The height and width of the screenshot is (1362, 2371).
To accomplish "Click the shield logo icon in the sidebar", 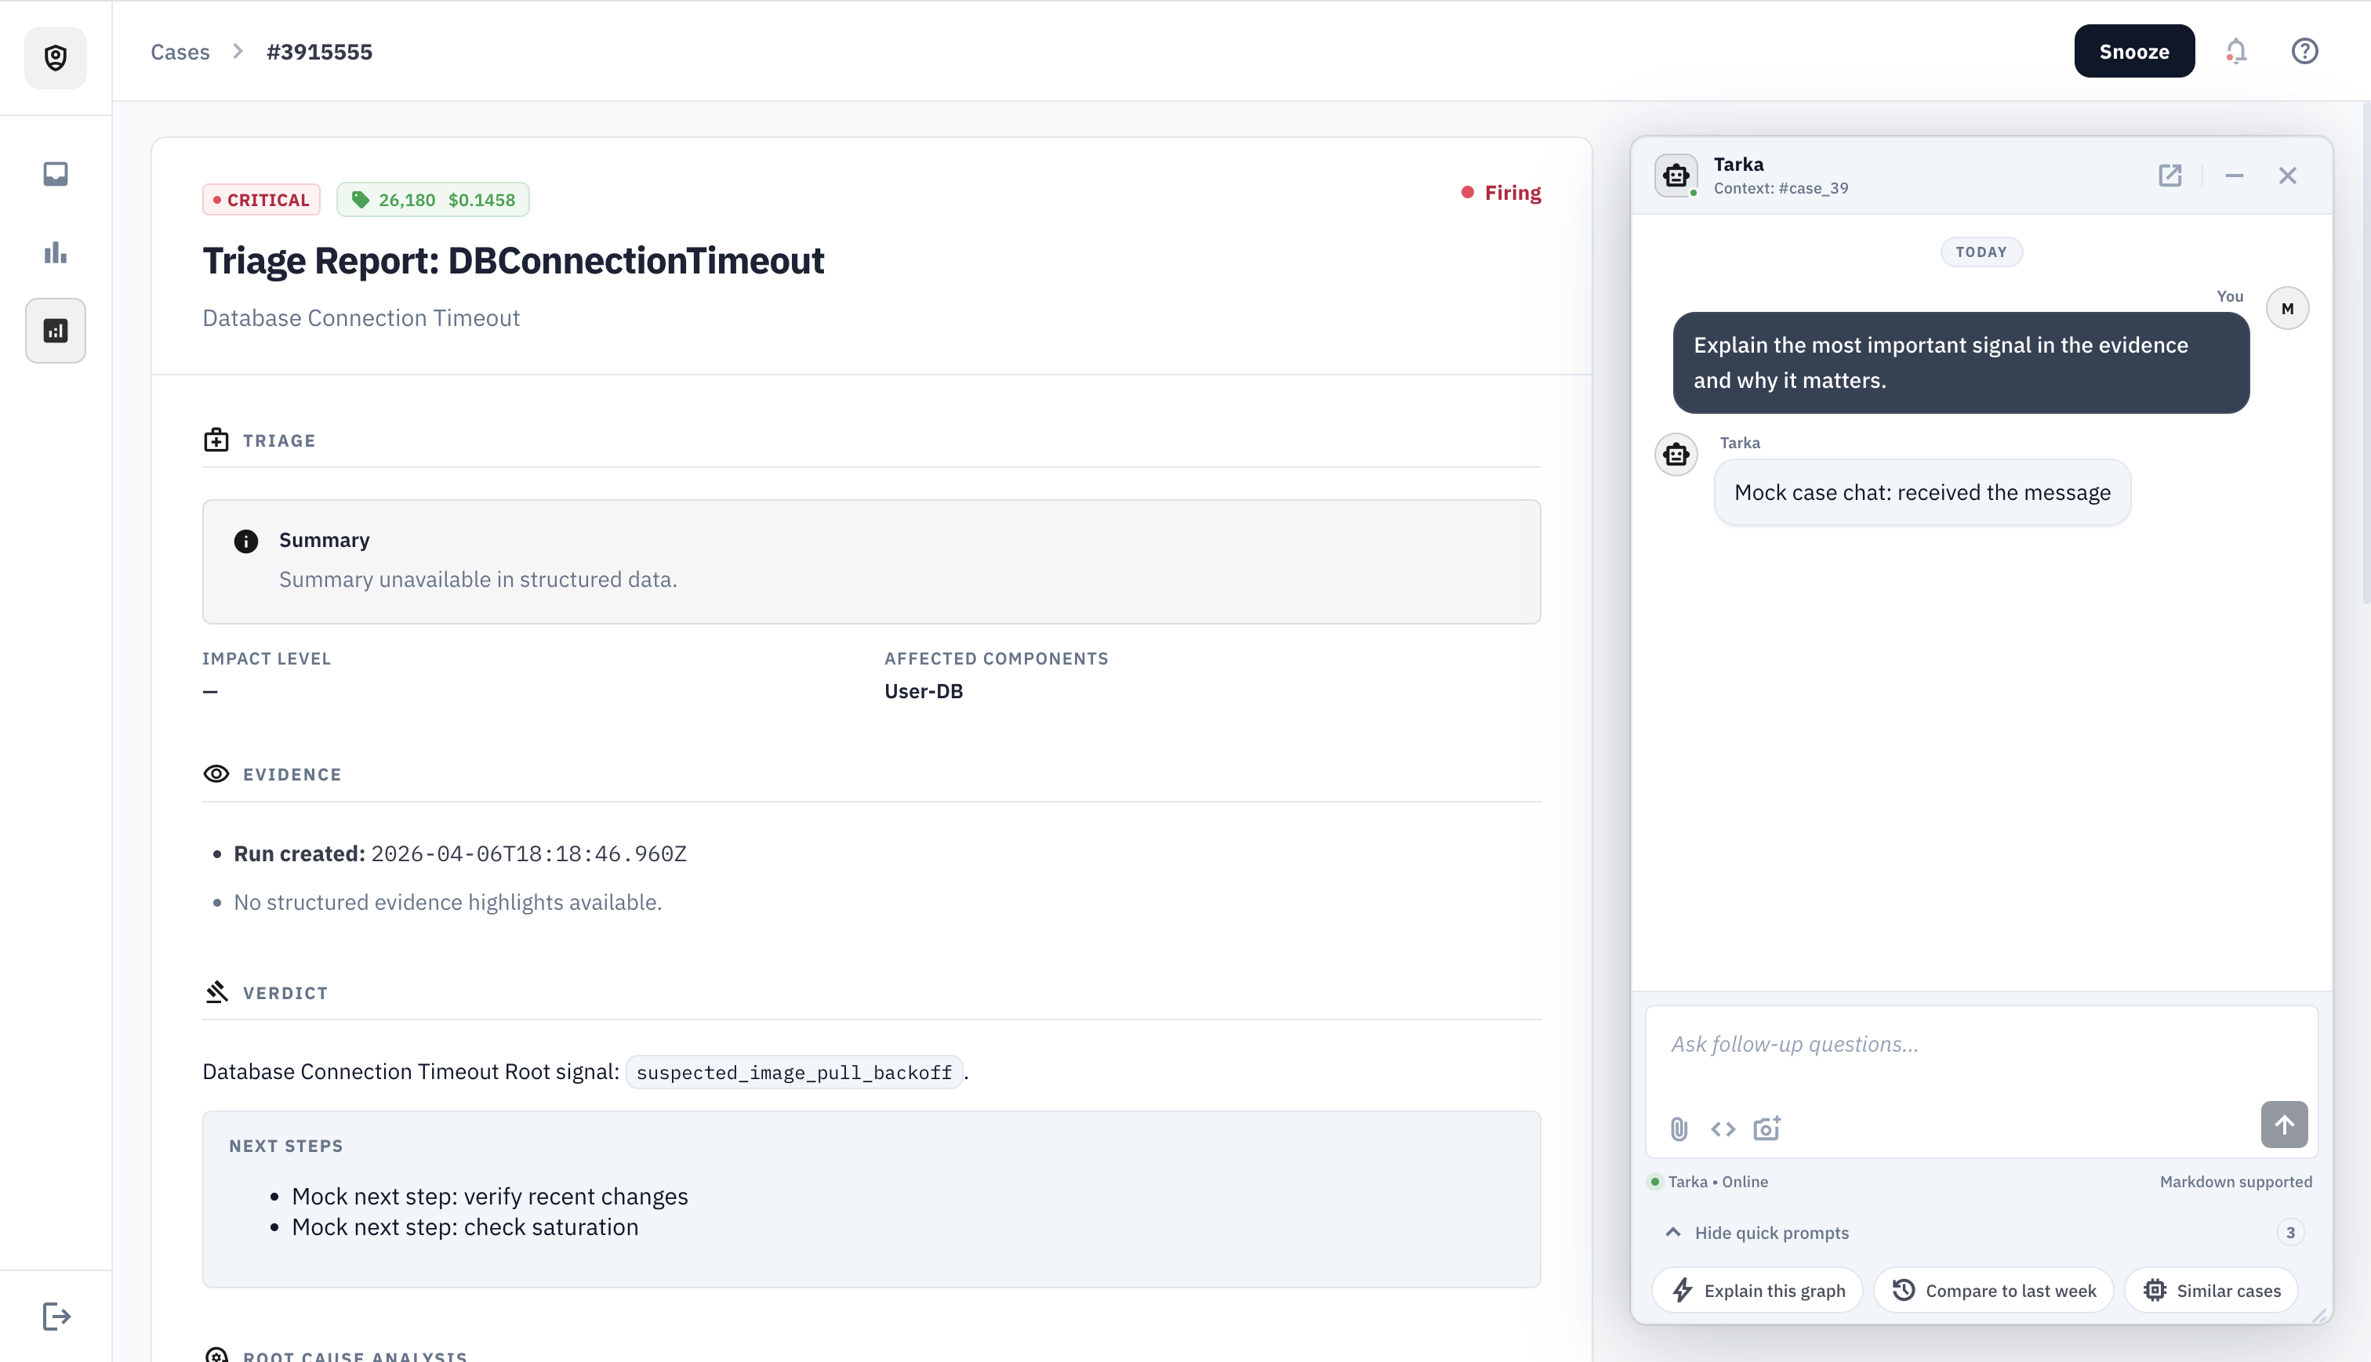I will 55,58.
